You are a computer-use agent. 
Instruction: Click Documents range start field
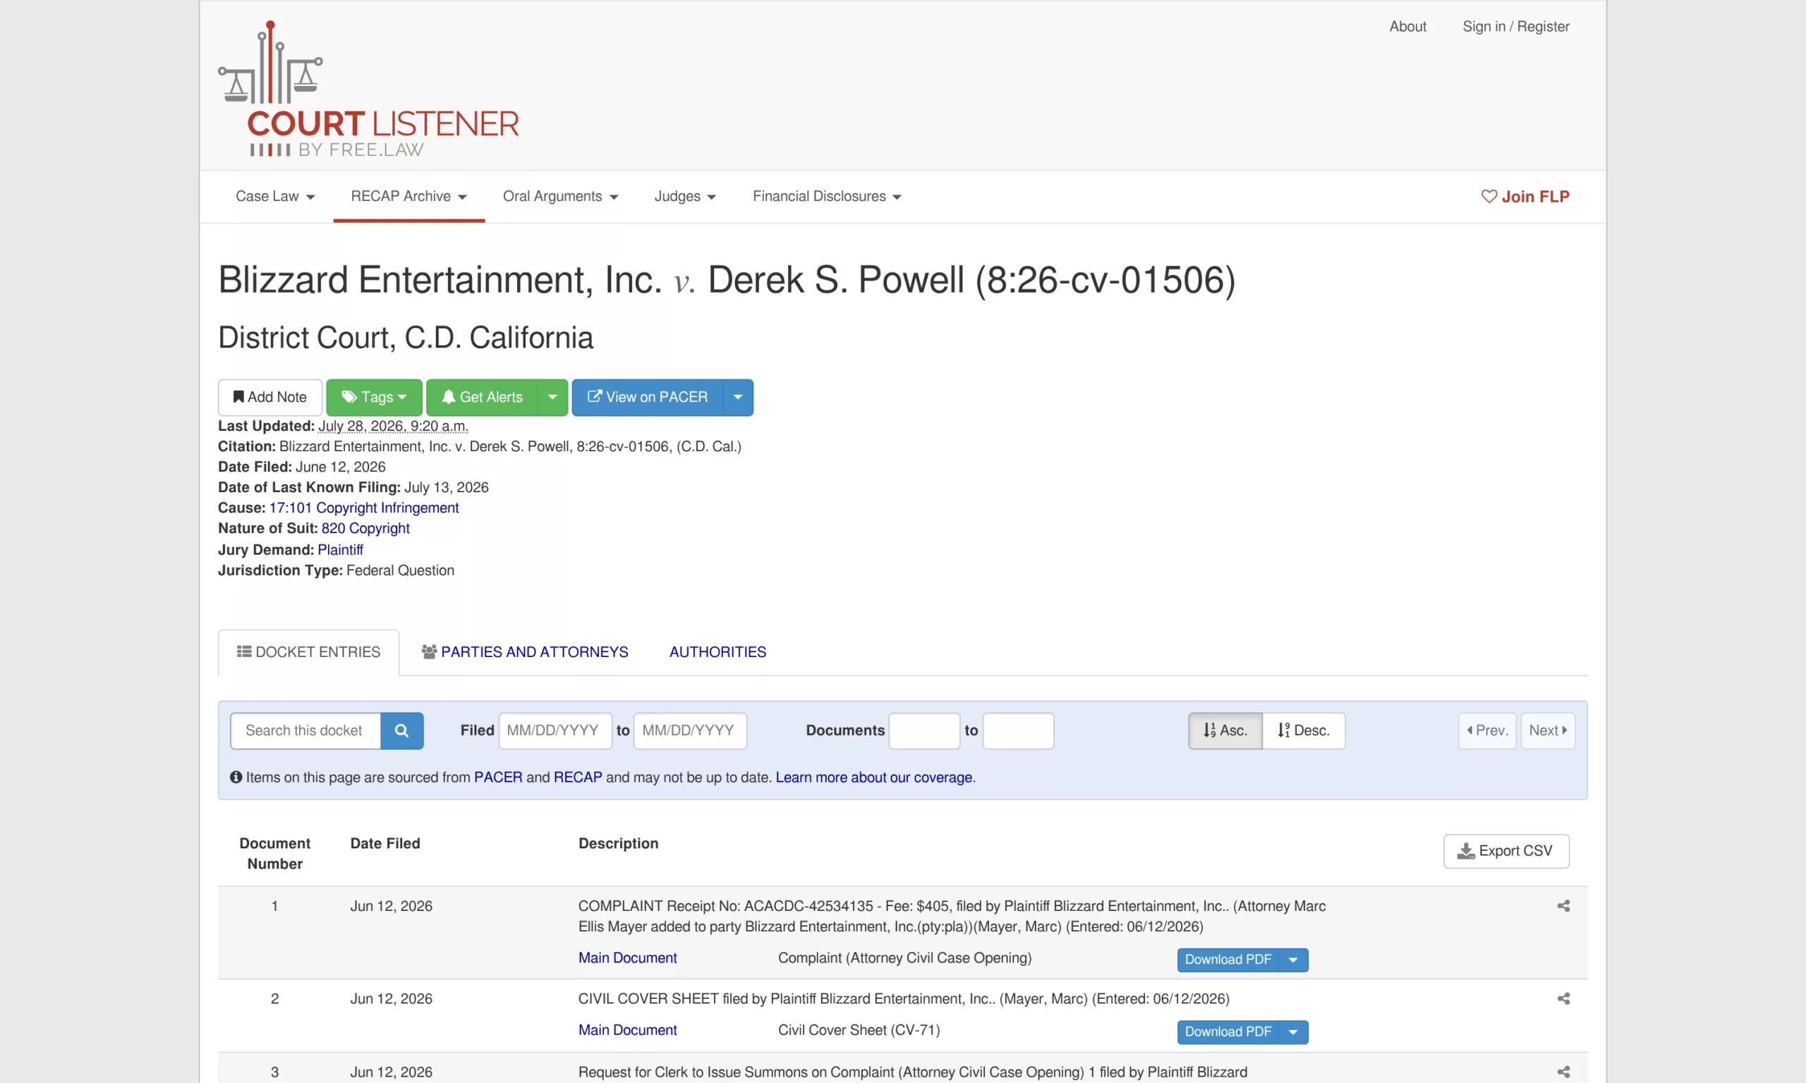923,730
